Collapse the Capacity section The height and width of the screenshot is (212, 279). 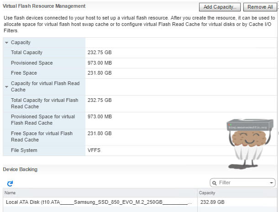pos(6,42)
